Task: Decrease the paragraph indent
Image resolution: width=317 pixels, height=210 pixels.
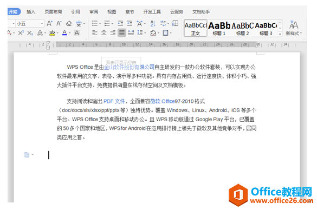Action: [120, 23]
